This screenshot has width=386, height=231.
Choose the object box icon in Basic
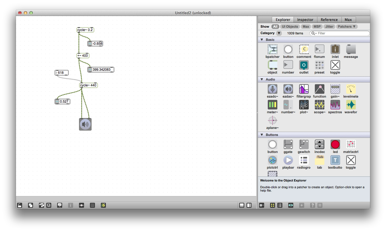(272, 65)
